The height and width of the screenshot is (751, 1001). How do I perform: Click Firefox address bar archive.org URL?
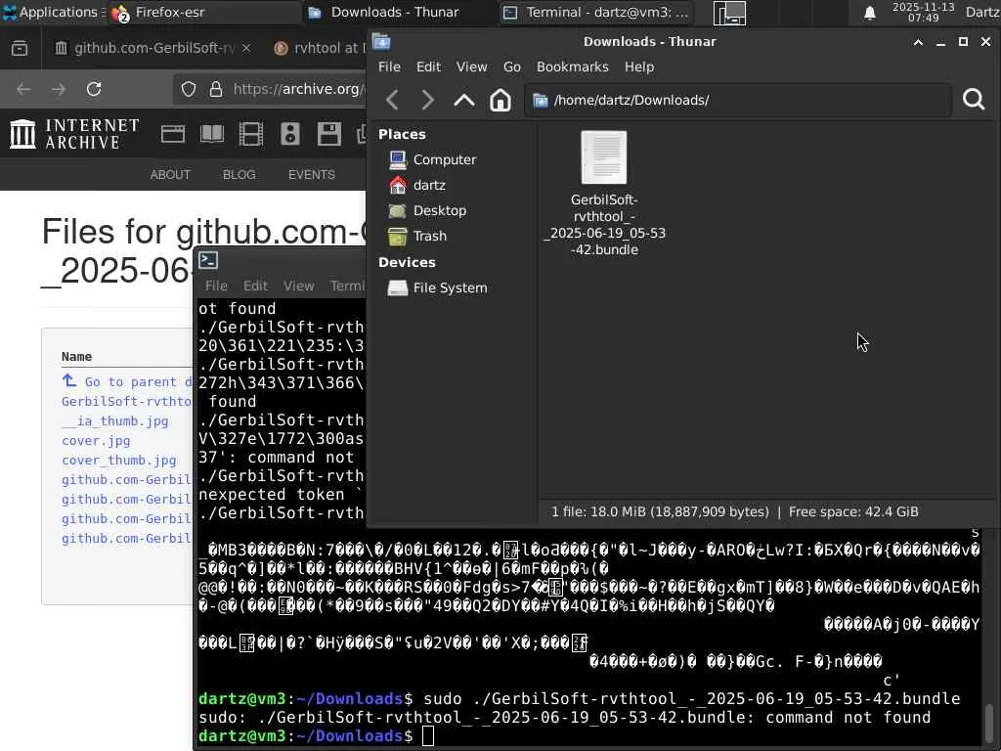click(x=298, y=89)
